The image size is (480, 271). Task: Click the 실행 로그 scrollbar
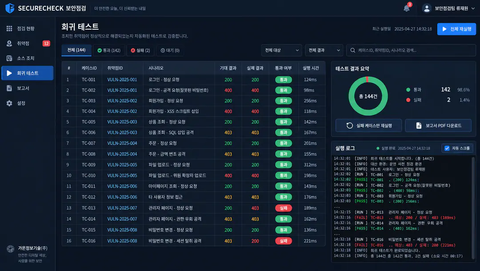[473, 207]
